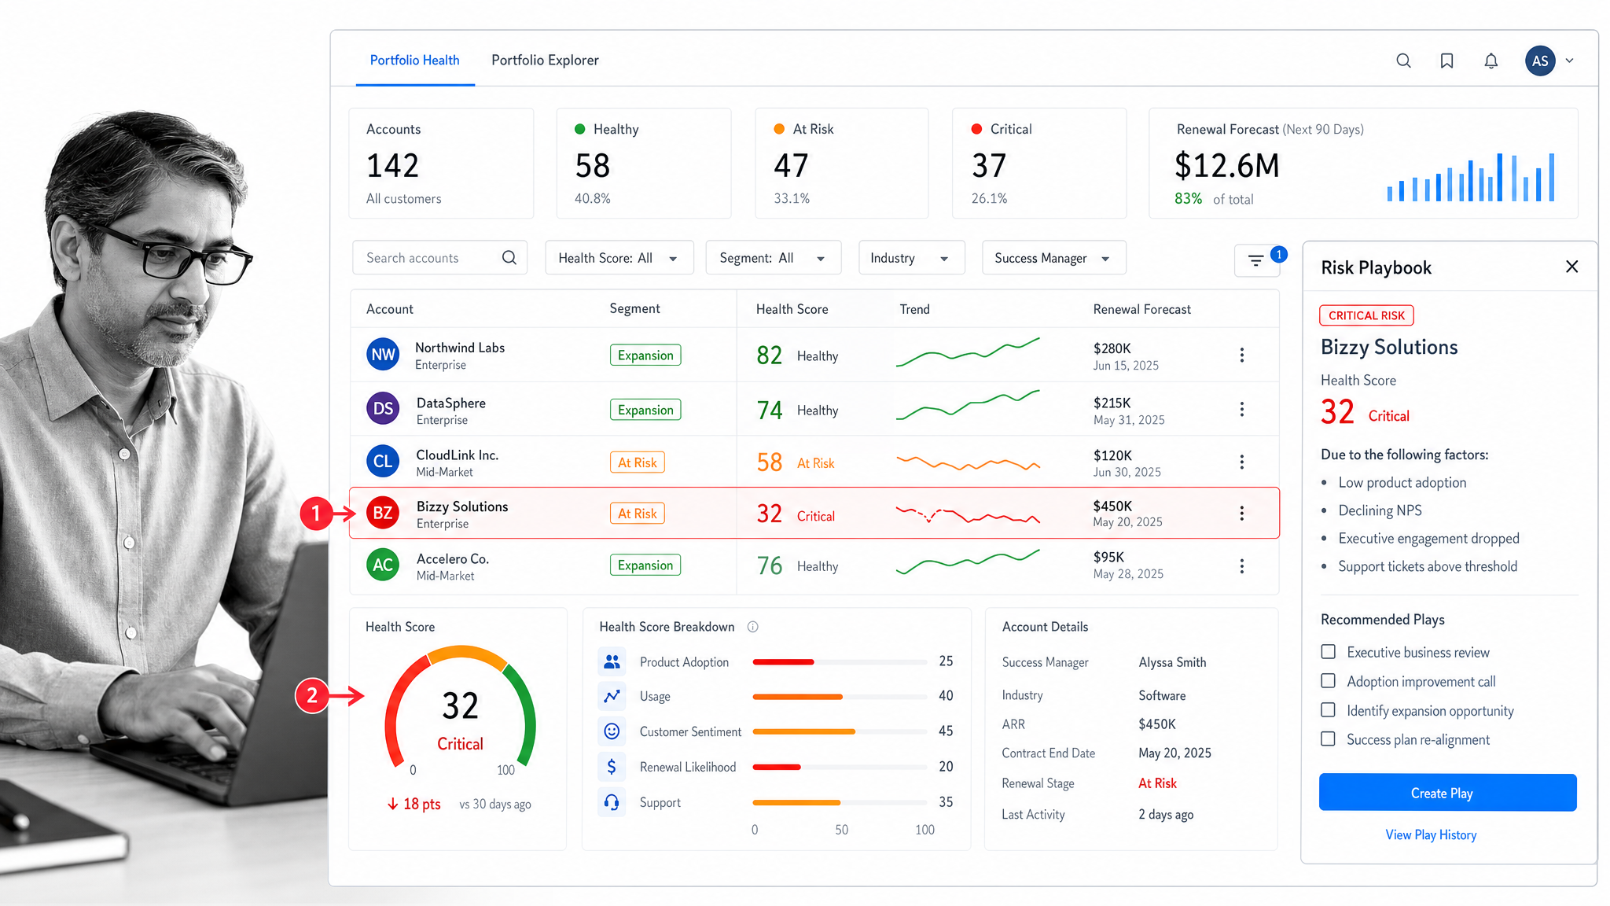Open row menu for DataSphere

(1242, 409)
